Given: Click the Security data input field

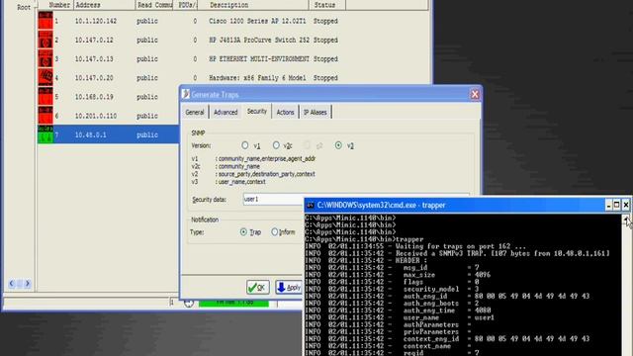Looking at the screenshot, I should click(x=273, y=199).
